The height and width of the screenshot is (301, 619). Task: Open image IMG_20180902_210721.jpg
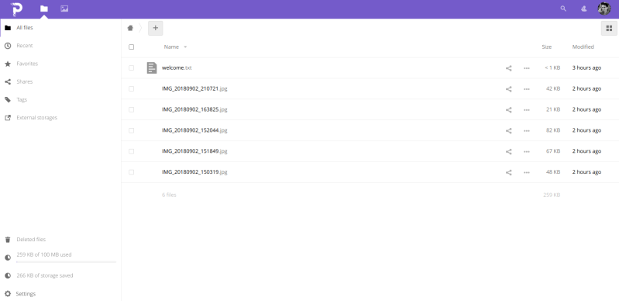pyautogui.click(x=194, y=88)
